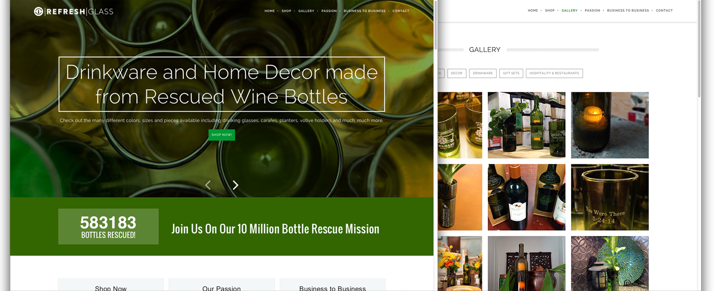Open Passion in left page navigation
Viewport: 716px width, 291px height.
point(329,11)
